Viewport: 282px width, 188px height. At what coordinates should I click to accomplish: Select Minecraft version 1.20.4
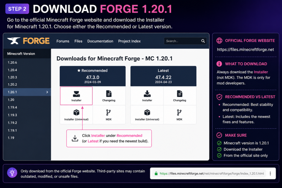tap(27, 70)
